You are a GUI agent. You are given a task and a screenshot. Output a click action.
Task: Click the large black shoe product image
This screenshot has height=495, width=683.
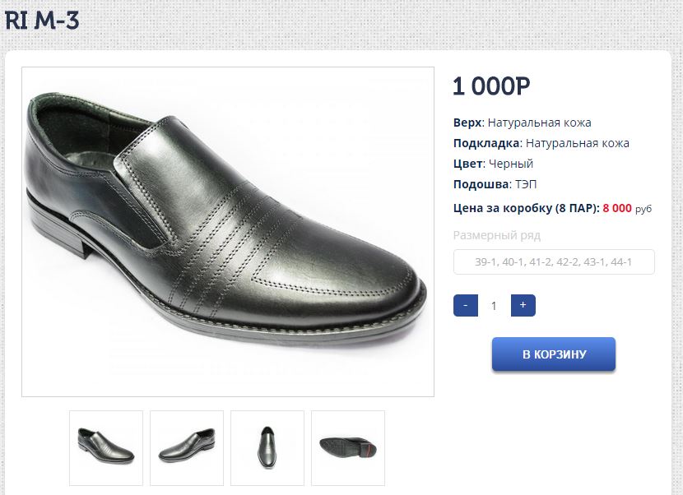coord(228,232)
